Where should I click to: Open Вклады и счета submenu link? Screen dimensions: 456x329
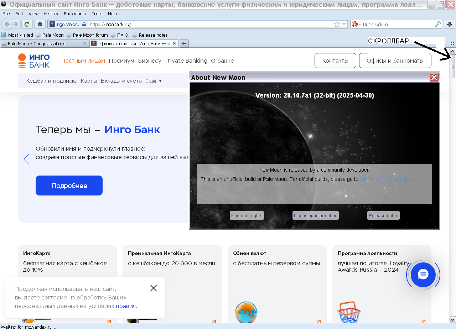[x=121, y=81]
